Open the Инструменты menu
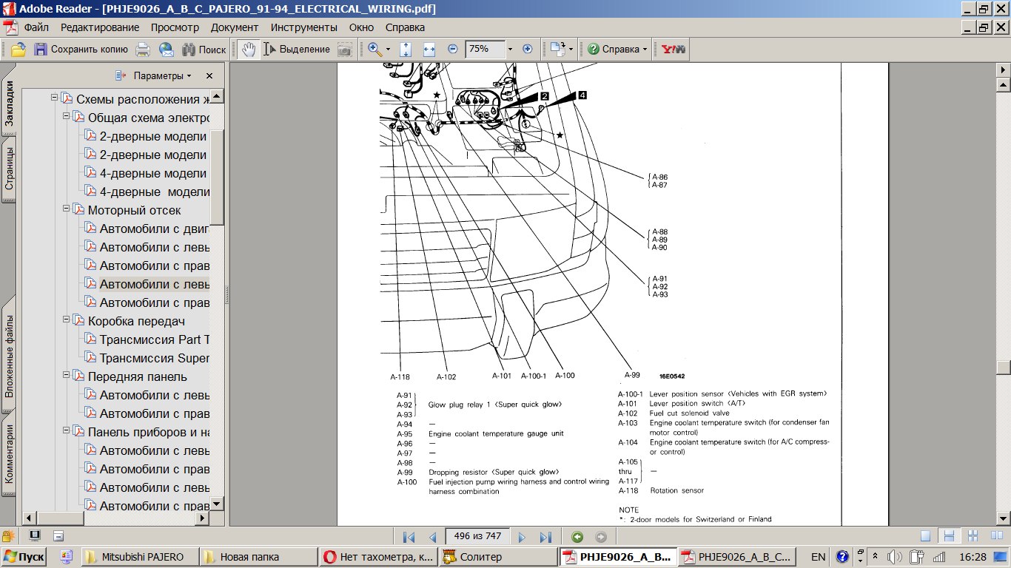This screenshot has width=1011, height=568. pos(303,27)
